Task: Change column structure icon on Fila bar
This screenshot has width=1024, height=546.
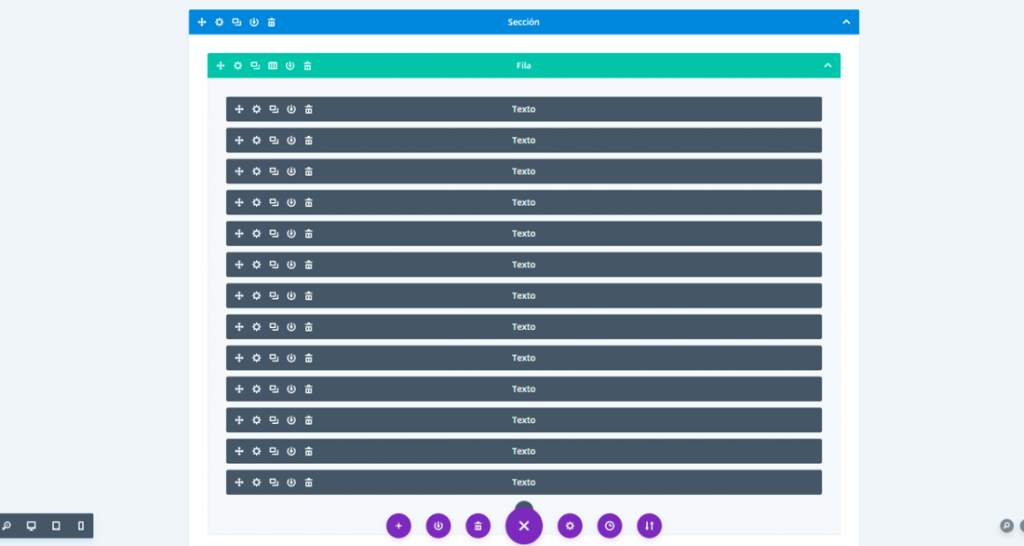Action: [273, 66]
